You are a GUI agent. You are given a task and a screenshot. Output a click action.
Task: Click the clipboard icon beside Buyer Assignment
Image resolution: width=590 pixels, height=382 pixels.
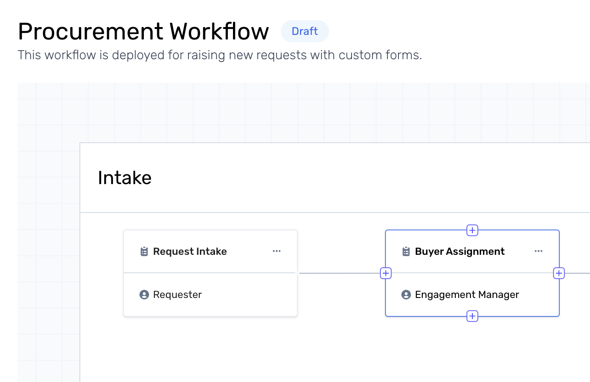[x=406, y=252]
